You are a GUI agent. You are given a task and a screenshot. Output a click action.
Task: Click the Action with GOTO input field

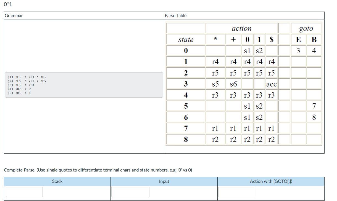(238, 192)
